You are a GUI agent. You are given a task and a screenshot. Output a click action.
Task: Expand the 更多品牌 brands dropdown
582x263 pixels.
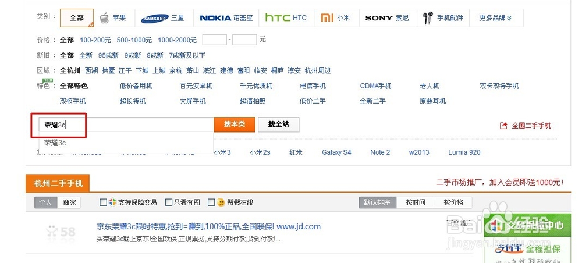pyautogui.click(x=496, y=18)
